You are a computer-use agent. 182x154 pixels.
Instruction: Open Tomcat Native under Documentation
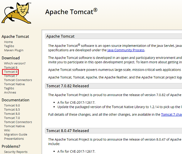coord(14,126)
